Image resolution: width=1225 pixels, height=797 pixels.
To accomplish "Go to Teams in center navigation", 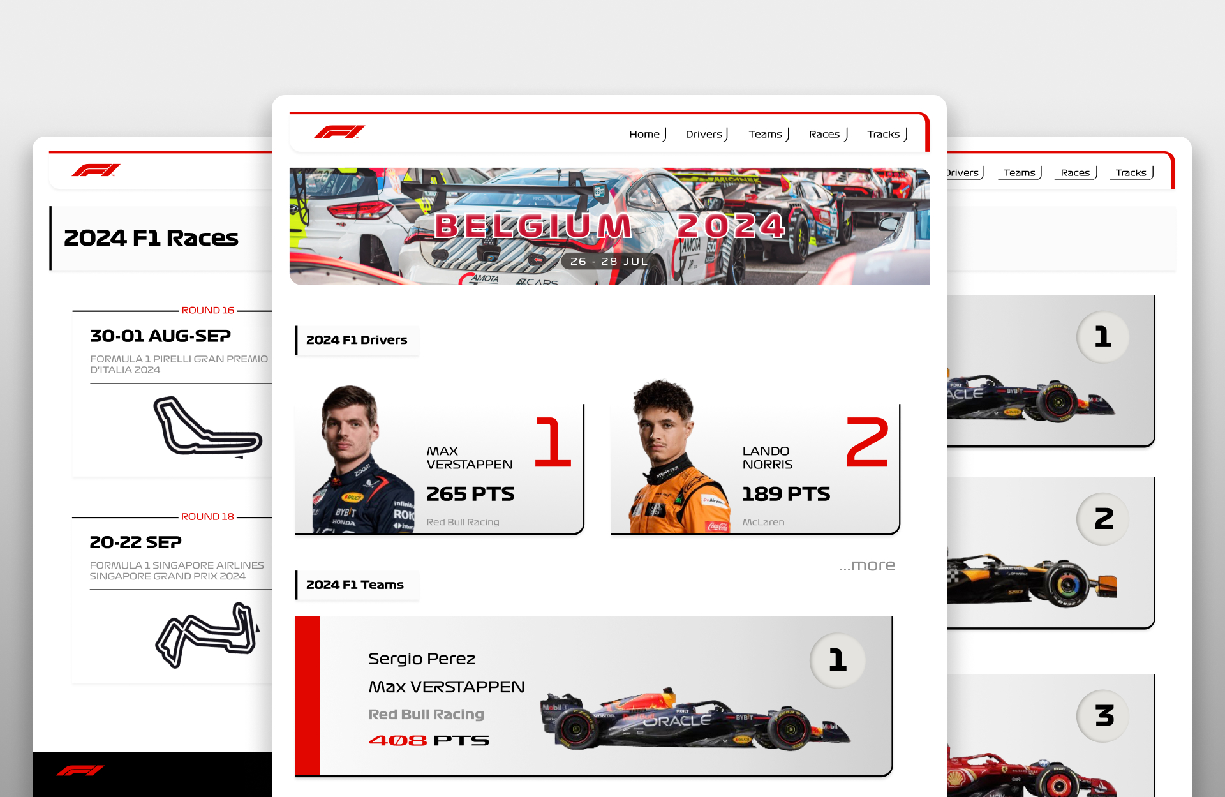I will tap(765, 134).
